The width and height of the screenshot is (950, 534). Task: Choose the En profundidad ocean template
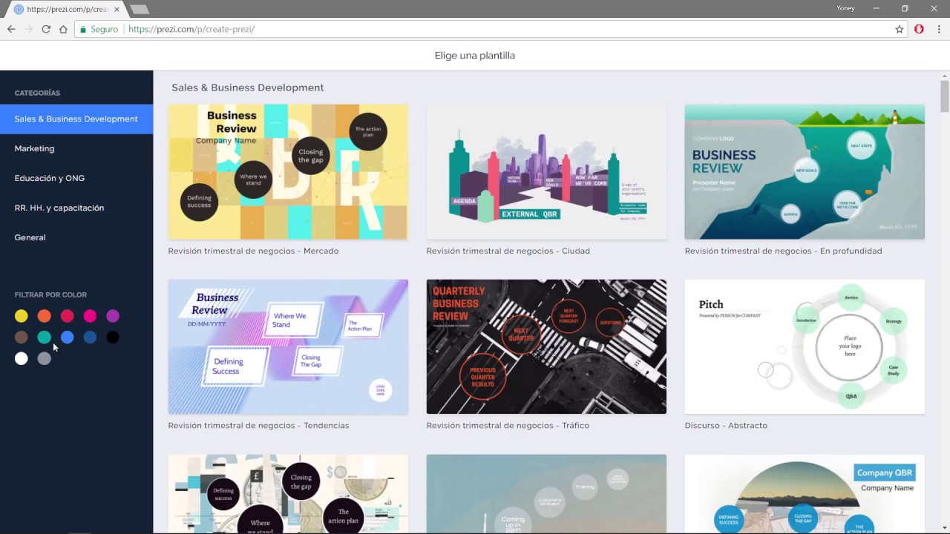805,171
